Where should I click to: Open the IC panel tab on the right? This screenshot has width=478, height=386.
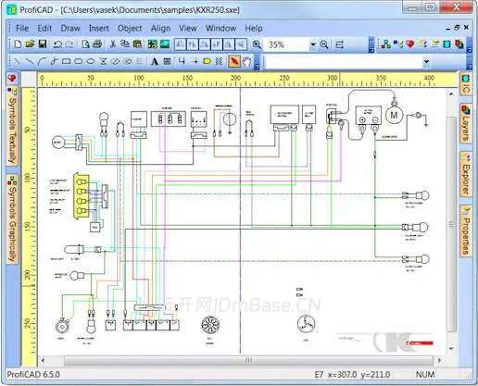[466, 84]
